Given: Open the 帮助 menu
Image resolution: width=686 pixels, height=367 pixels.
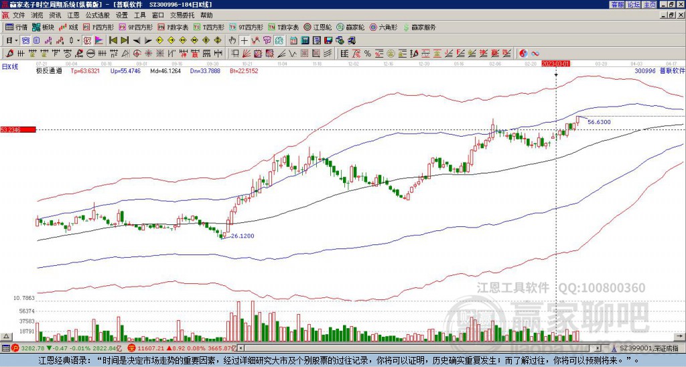Looking at the screenshot, I should pos(206,15).
